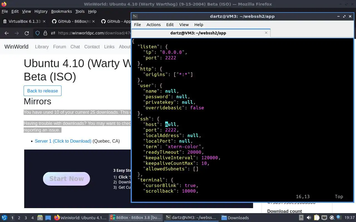The image size is (356, 222).
Task: Switch to virtual desktop 1
Action: tap(12, 218)
